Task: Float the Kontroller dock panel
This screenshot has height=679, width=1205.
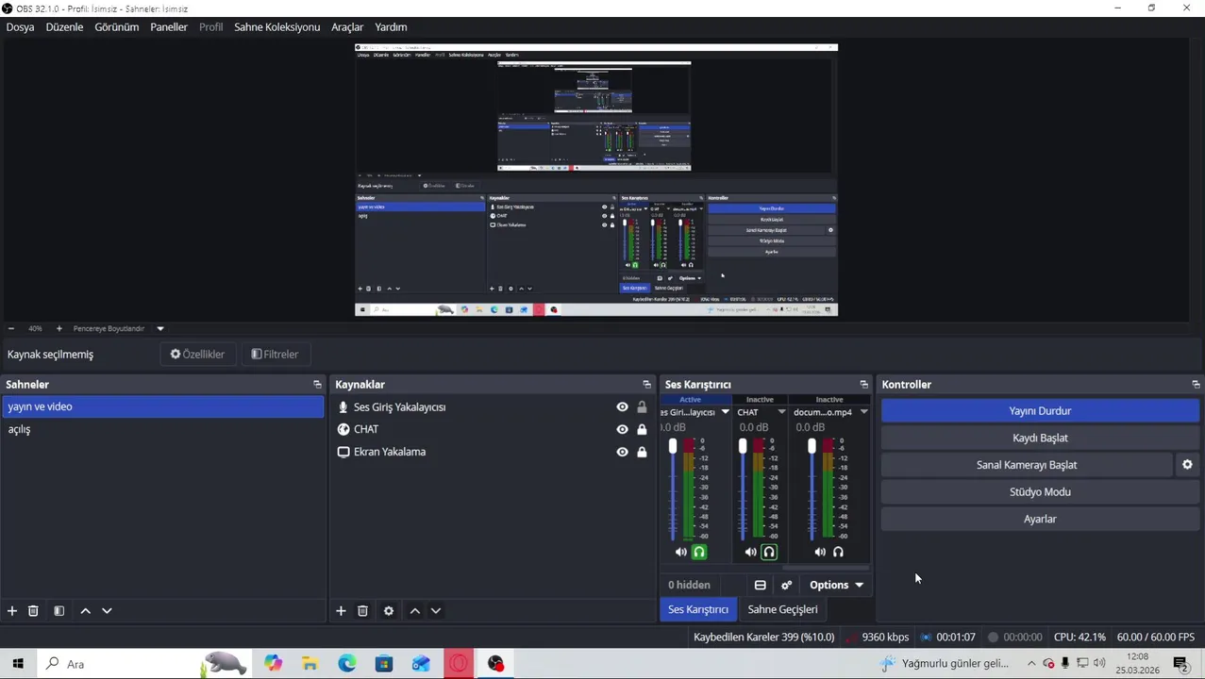Action: 1196,385
